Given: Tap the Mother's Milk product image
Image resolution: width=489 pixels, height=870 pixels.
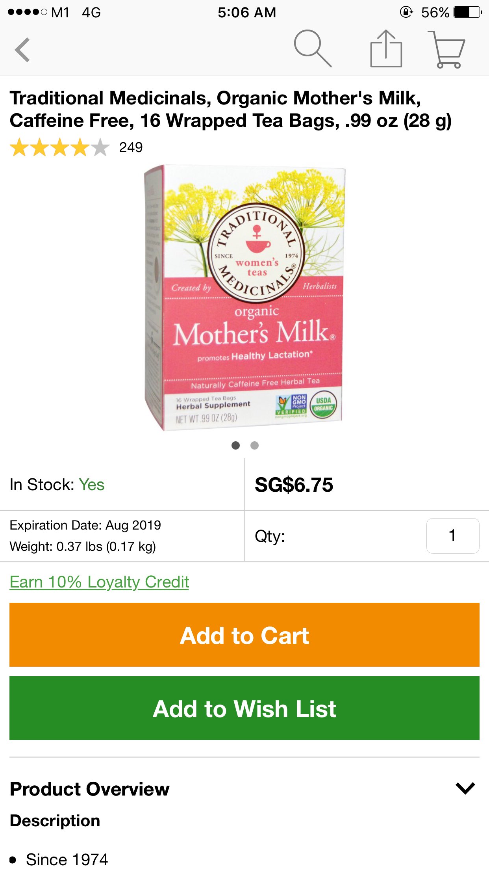Looking at the screenshot, I should [245, 297].
